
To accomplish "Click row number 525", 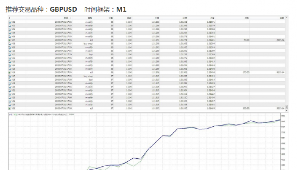I will 13,105.
